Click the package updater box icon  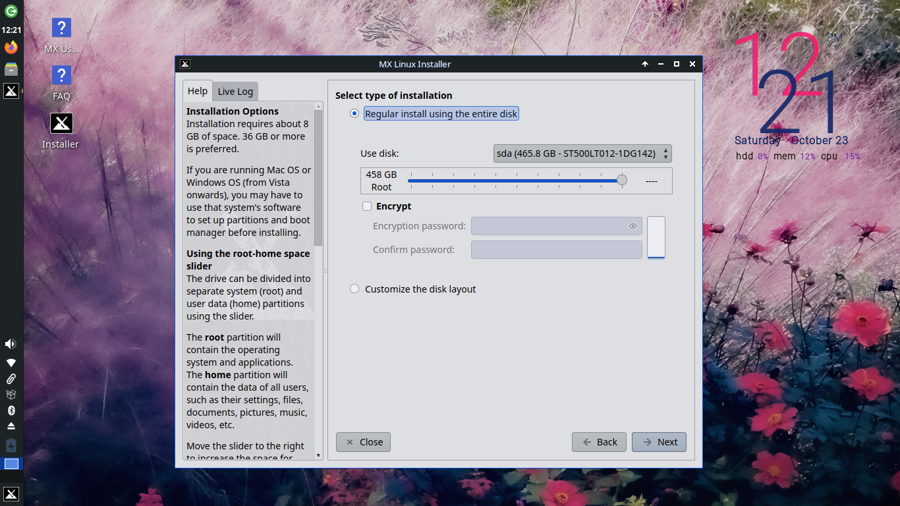tap(11, 395)
